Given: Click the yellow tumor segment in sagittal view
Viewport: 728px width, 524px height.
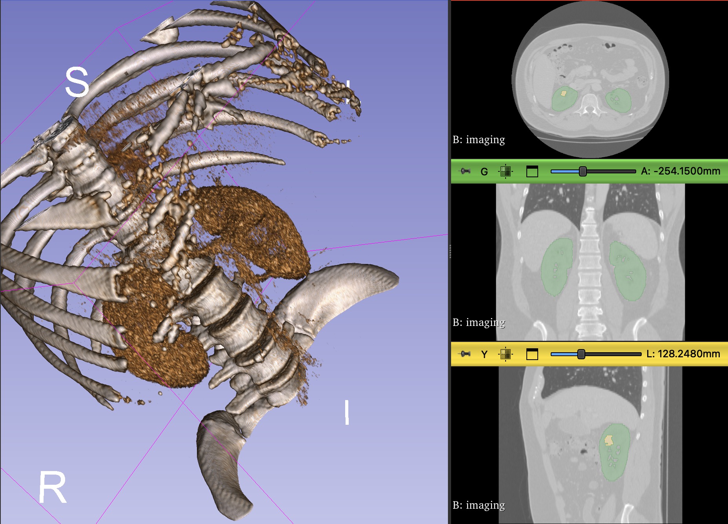Looking at the screenshot, I should point(608,440).
